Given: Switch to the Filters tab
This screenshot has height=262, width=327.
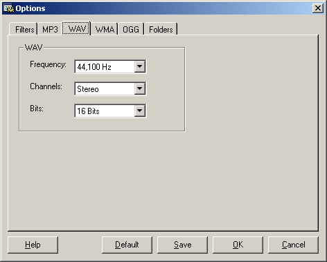Looking at the screenshot, I should pos(24,29).
